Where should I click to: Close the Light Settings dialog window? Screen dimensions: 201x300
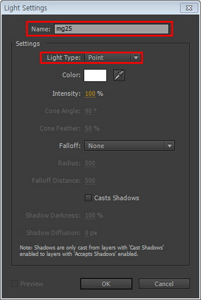189,8
